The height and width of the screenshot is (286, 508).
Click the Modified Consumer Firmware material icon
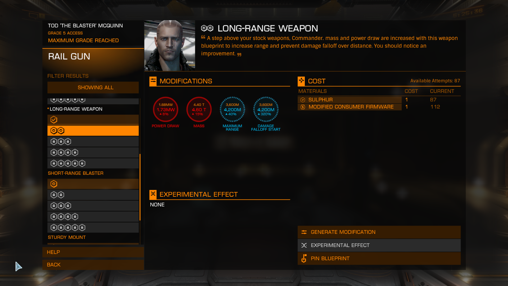point(303,107)
